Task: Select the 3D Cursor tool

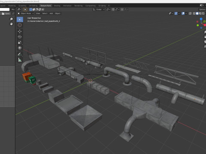Action: pos(20,25)
